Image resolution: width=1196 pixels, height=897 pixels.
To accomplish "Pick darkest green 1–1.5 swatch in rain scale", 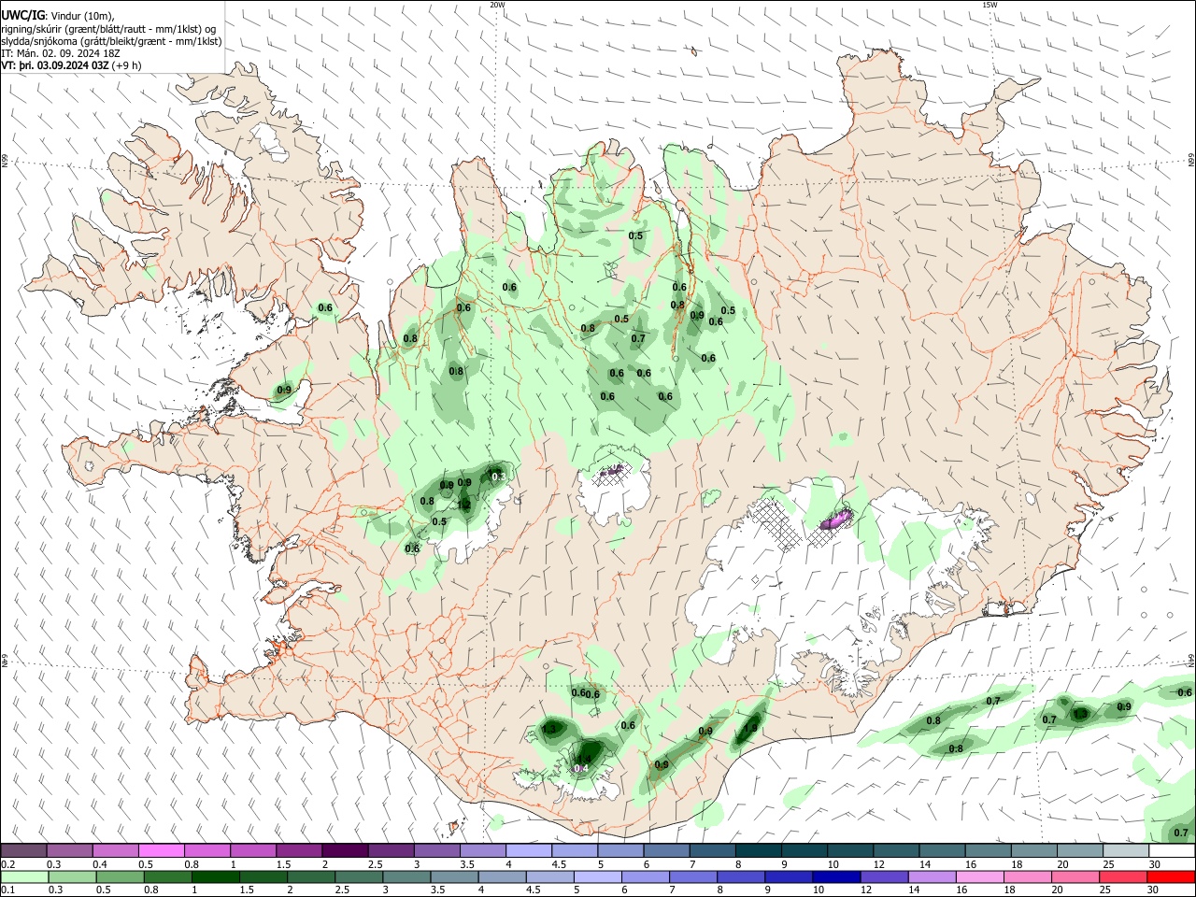I will coord(215,876).
